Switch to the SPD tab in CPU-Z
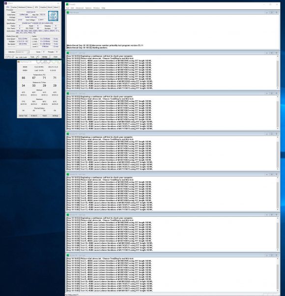The width and height of the screenshot is (285, 296). pos(36,7)
